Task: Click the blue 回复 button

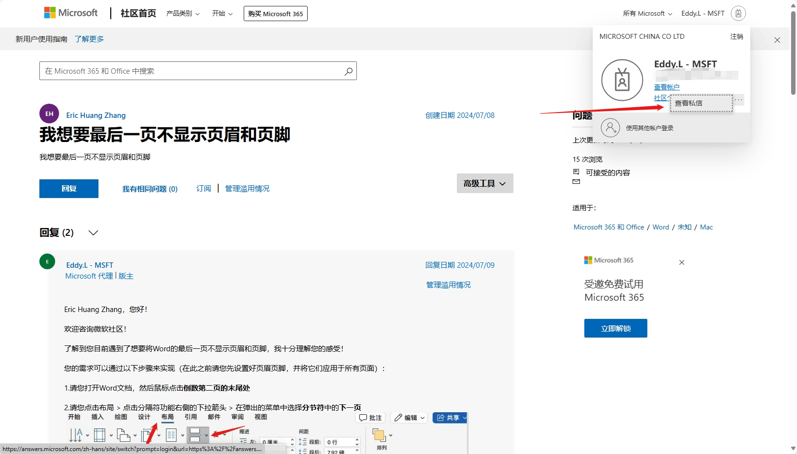Action: pos(69,189)
